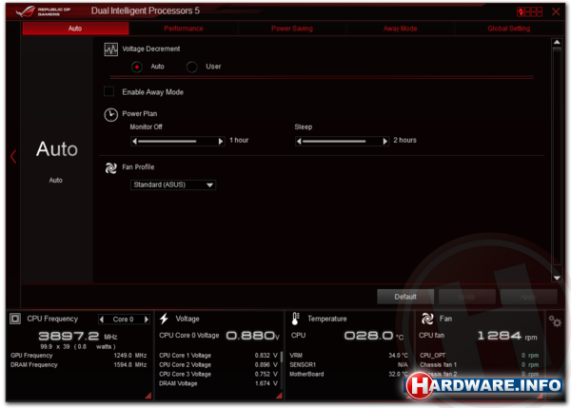Expand CPU Frequency panel corner triangle
The height and width of the screenshot is (408, 571).
(x=148, y=396)
